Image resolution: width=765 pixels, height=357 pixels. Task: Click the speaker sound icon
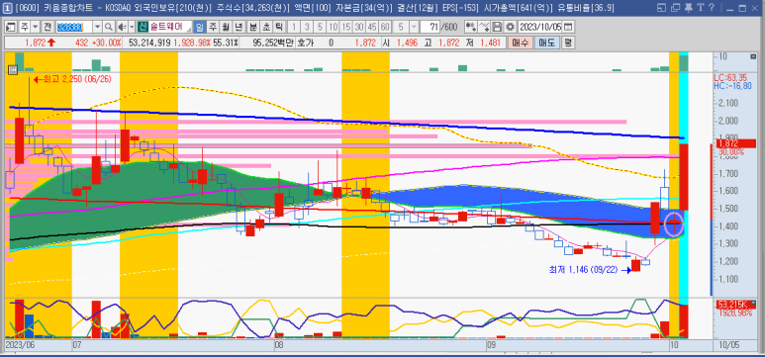point(122,27)
